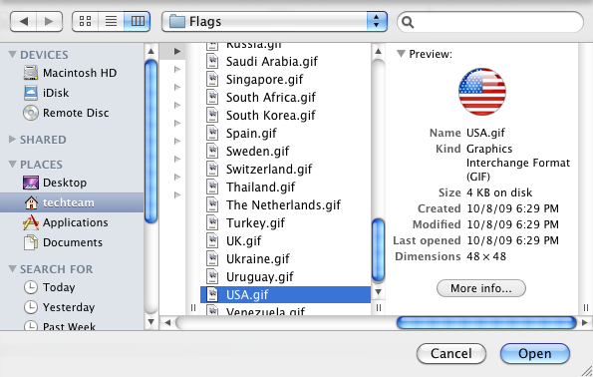
Task: Click the sidebar scroll down arrow
Action: (x=150, y=322)
